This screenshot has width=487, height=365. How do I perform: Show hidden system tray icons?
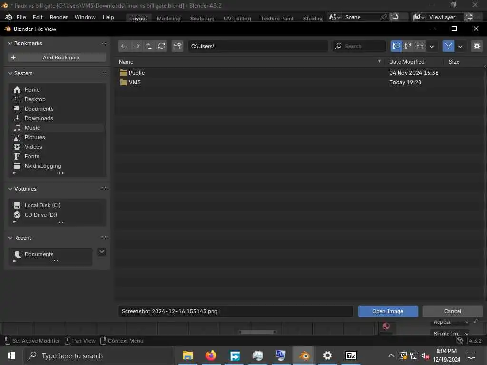(391, 355)
